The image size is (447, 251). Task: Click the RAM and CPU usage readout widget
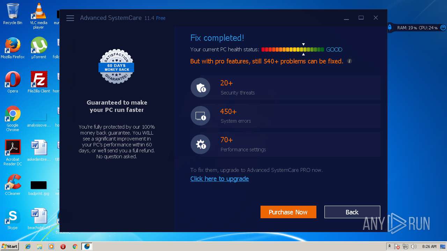[417, 28]
